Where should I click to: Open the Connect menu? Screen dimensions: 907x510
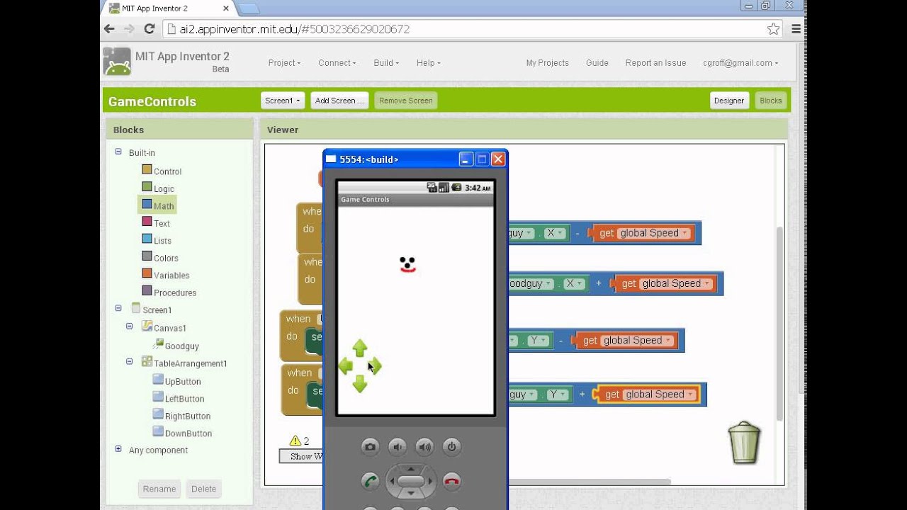[337, 63]
